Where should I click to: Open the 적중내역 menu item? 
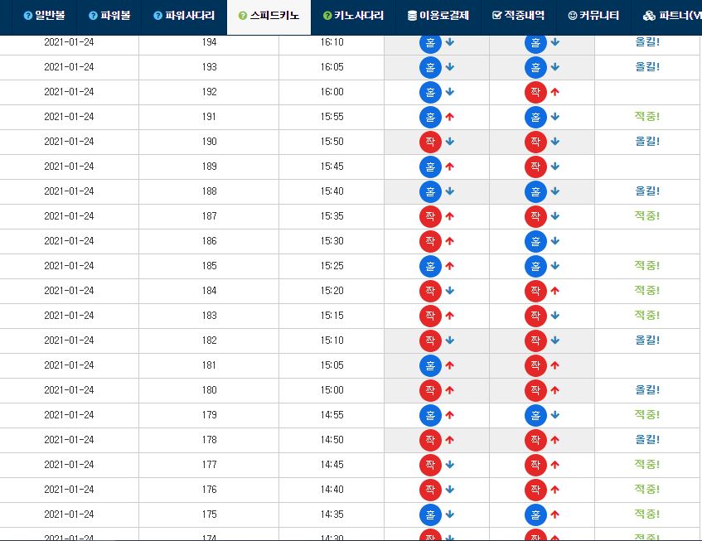pyautogui.click(x=519, y=16)
